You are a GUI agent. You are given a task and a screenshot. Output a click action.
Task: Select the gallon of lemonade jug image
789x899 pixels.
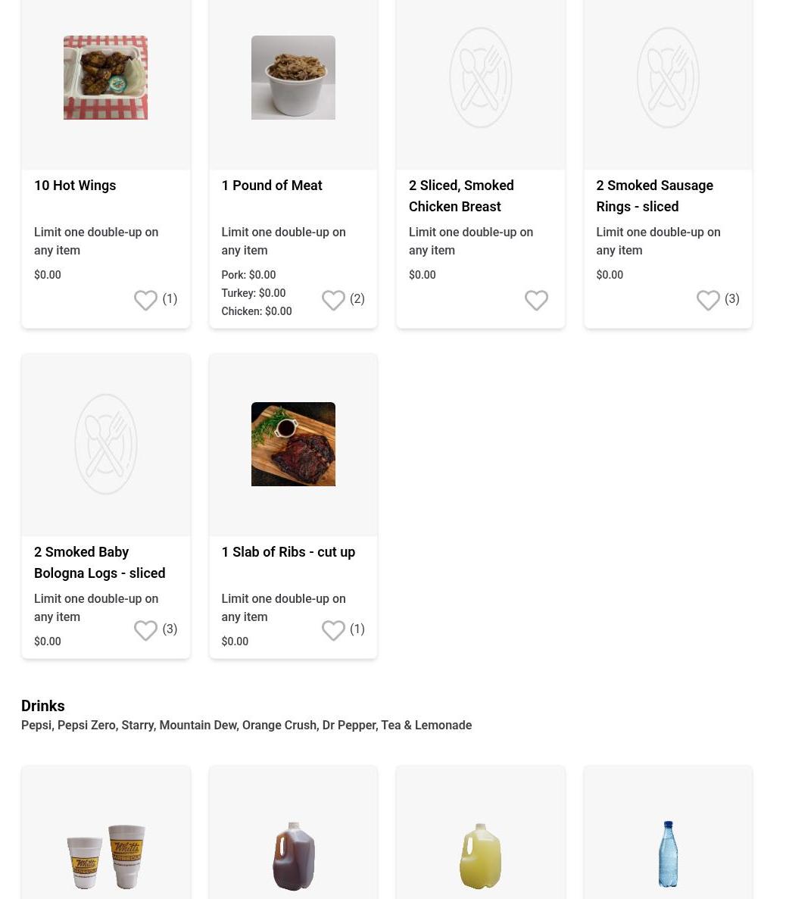(x=481, y=855)
